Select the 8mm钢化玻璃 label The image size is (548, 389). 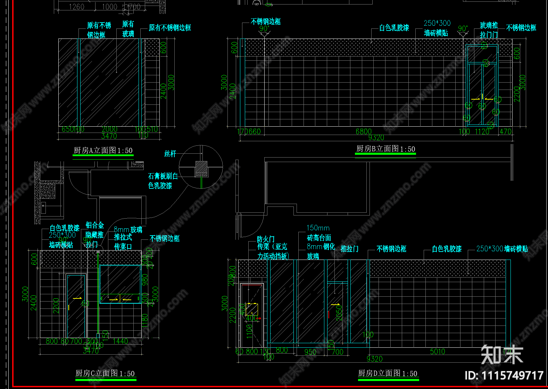pos(321,252)
